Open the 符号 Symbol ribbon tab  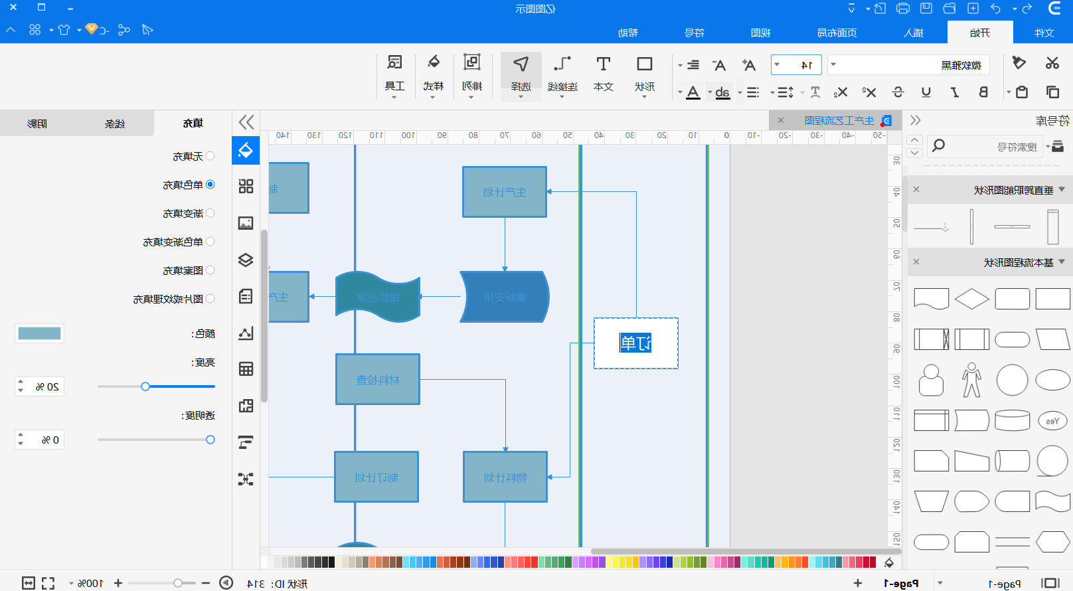click(695, 33)
